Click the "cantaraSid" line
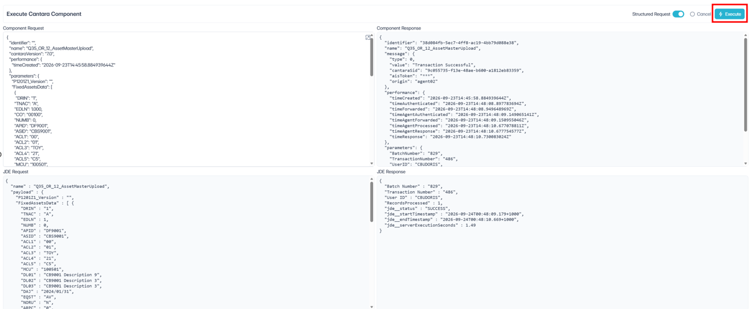Viewport: 750px width, 309px height. coord(455,70)
